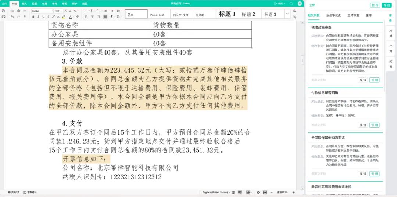
Task: Click the Save icon in toolbar
Action: (4, 11)
